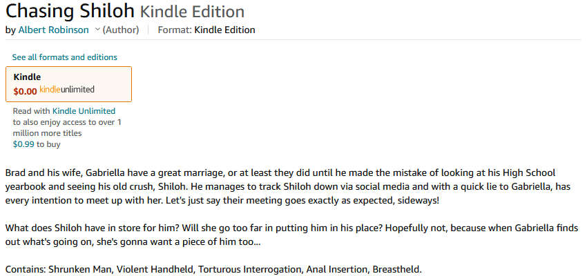
Task: Select the Kindle format box
Action: [x=68, y=83]
